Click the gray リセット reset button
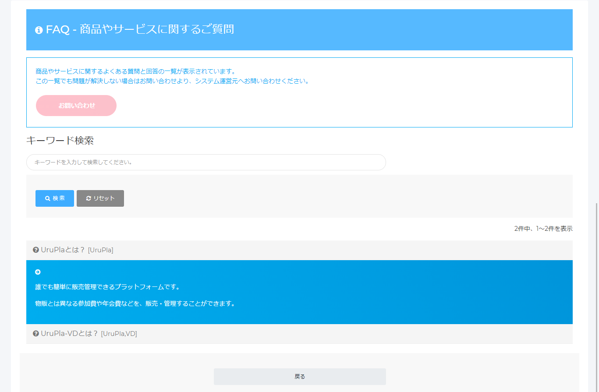 click(x=100, y=198)
